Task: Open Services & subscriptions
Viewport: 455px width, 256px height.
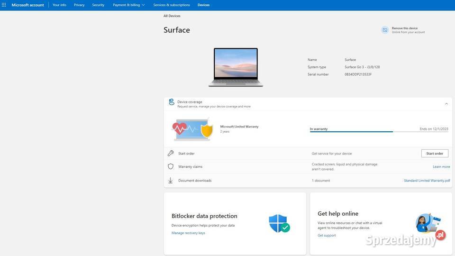Action: 172,5
